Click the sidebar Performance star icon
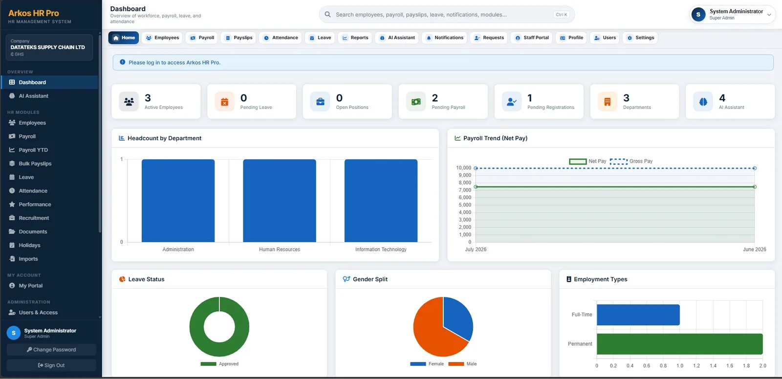This screenshot has width=782, height=379. coord(12,204)
